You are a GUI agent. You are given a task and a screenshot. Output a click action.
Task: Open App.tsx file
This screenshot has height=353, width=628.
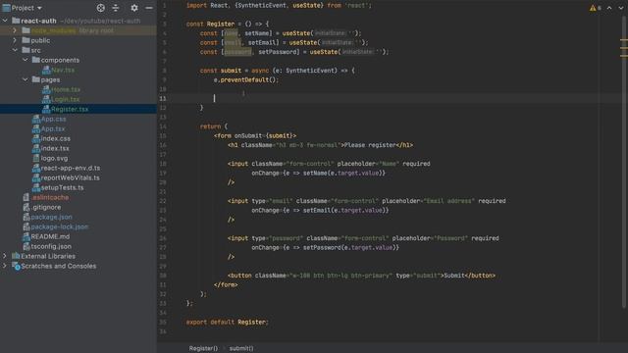tap(53, 128)
